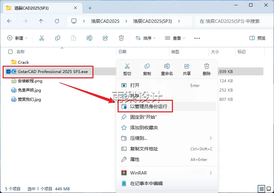Image resolution: width=274 pixels, height=193 pixels.
Task: Choose 添加到收藏夹 in the context menu
Action: (x=167, y=128)
